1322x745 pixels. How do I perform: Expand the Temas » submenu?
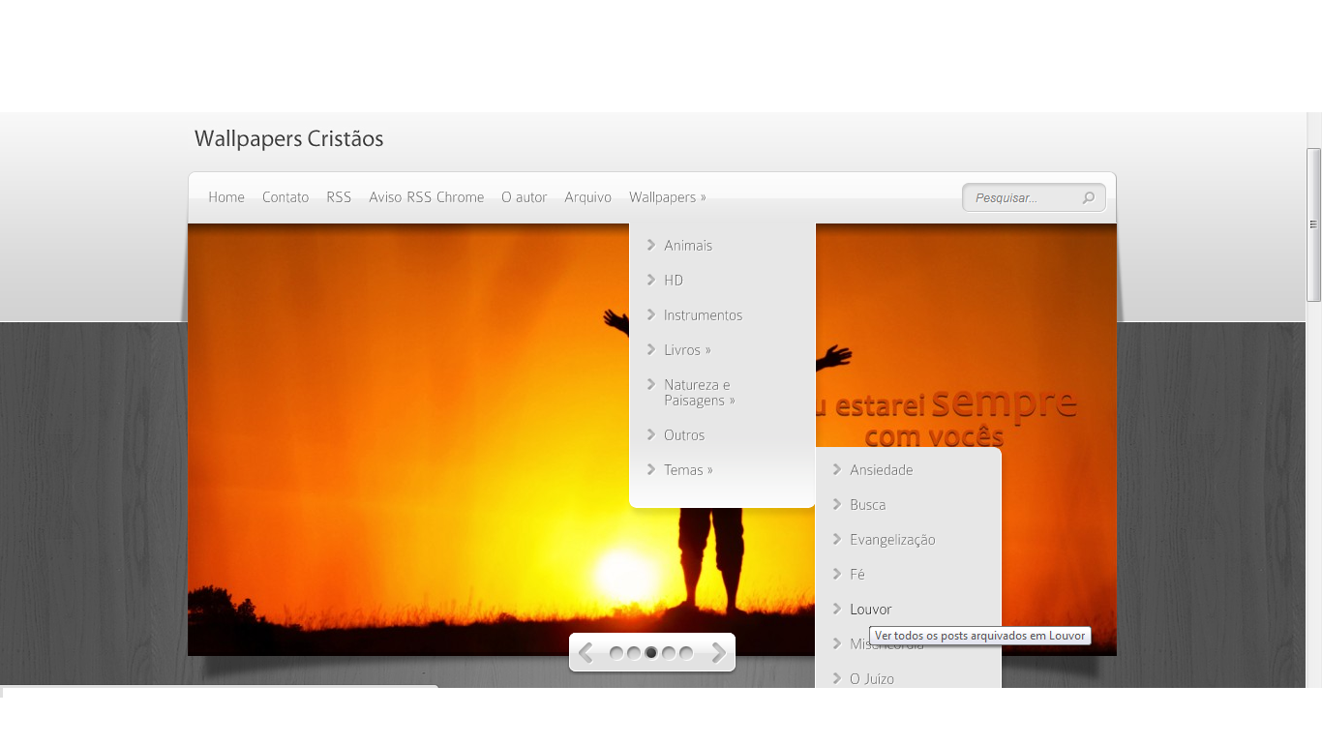tap(688, 470)
